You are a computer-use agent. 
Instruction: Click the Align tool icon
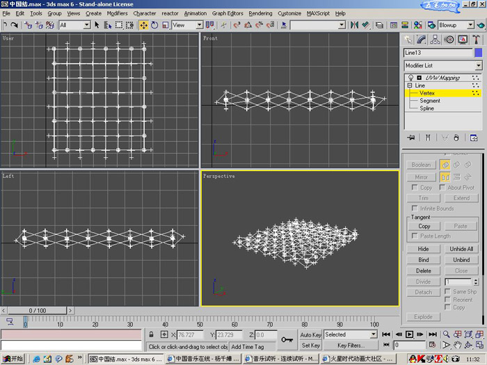click(365, 25)
